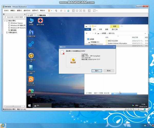Viewport: 154px width, 128px height.
Task: Open dropdown arrow next to pause button
Action: pyautogui.click(x=52, y=11)
